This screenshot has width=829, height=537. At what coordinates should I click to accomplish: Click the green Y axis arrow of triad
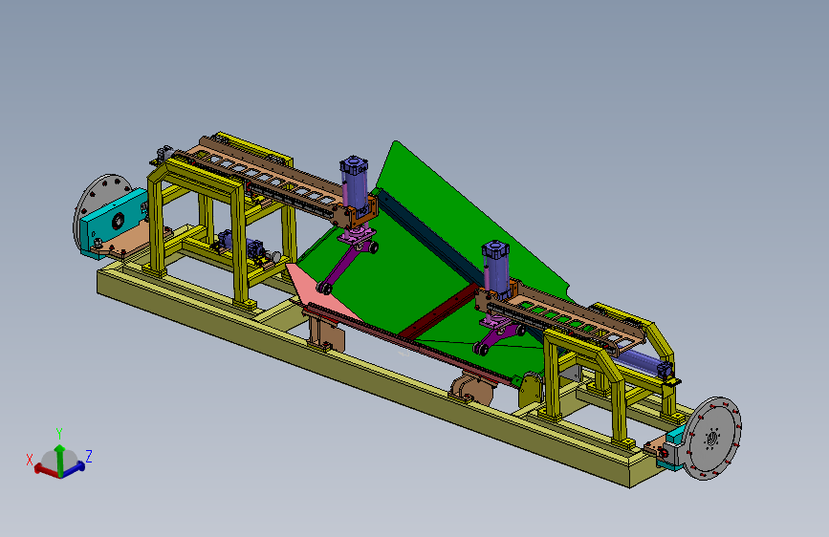59,459
